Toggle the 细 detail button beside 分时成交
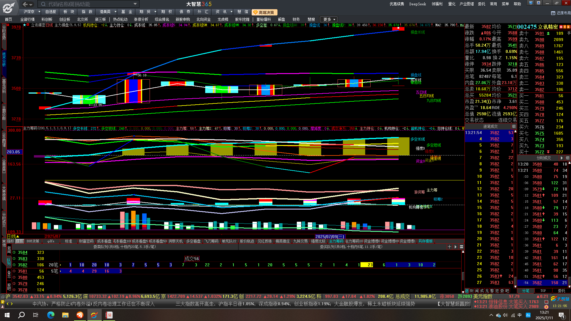This screenshot has width=571, height=321. tap(567, 158)
